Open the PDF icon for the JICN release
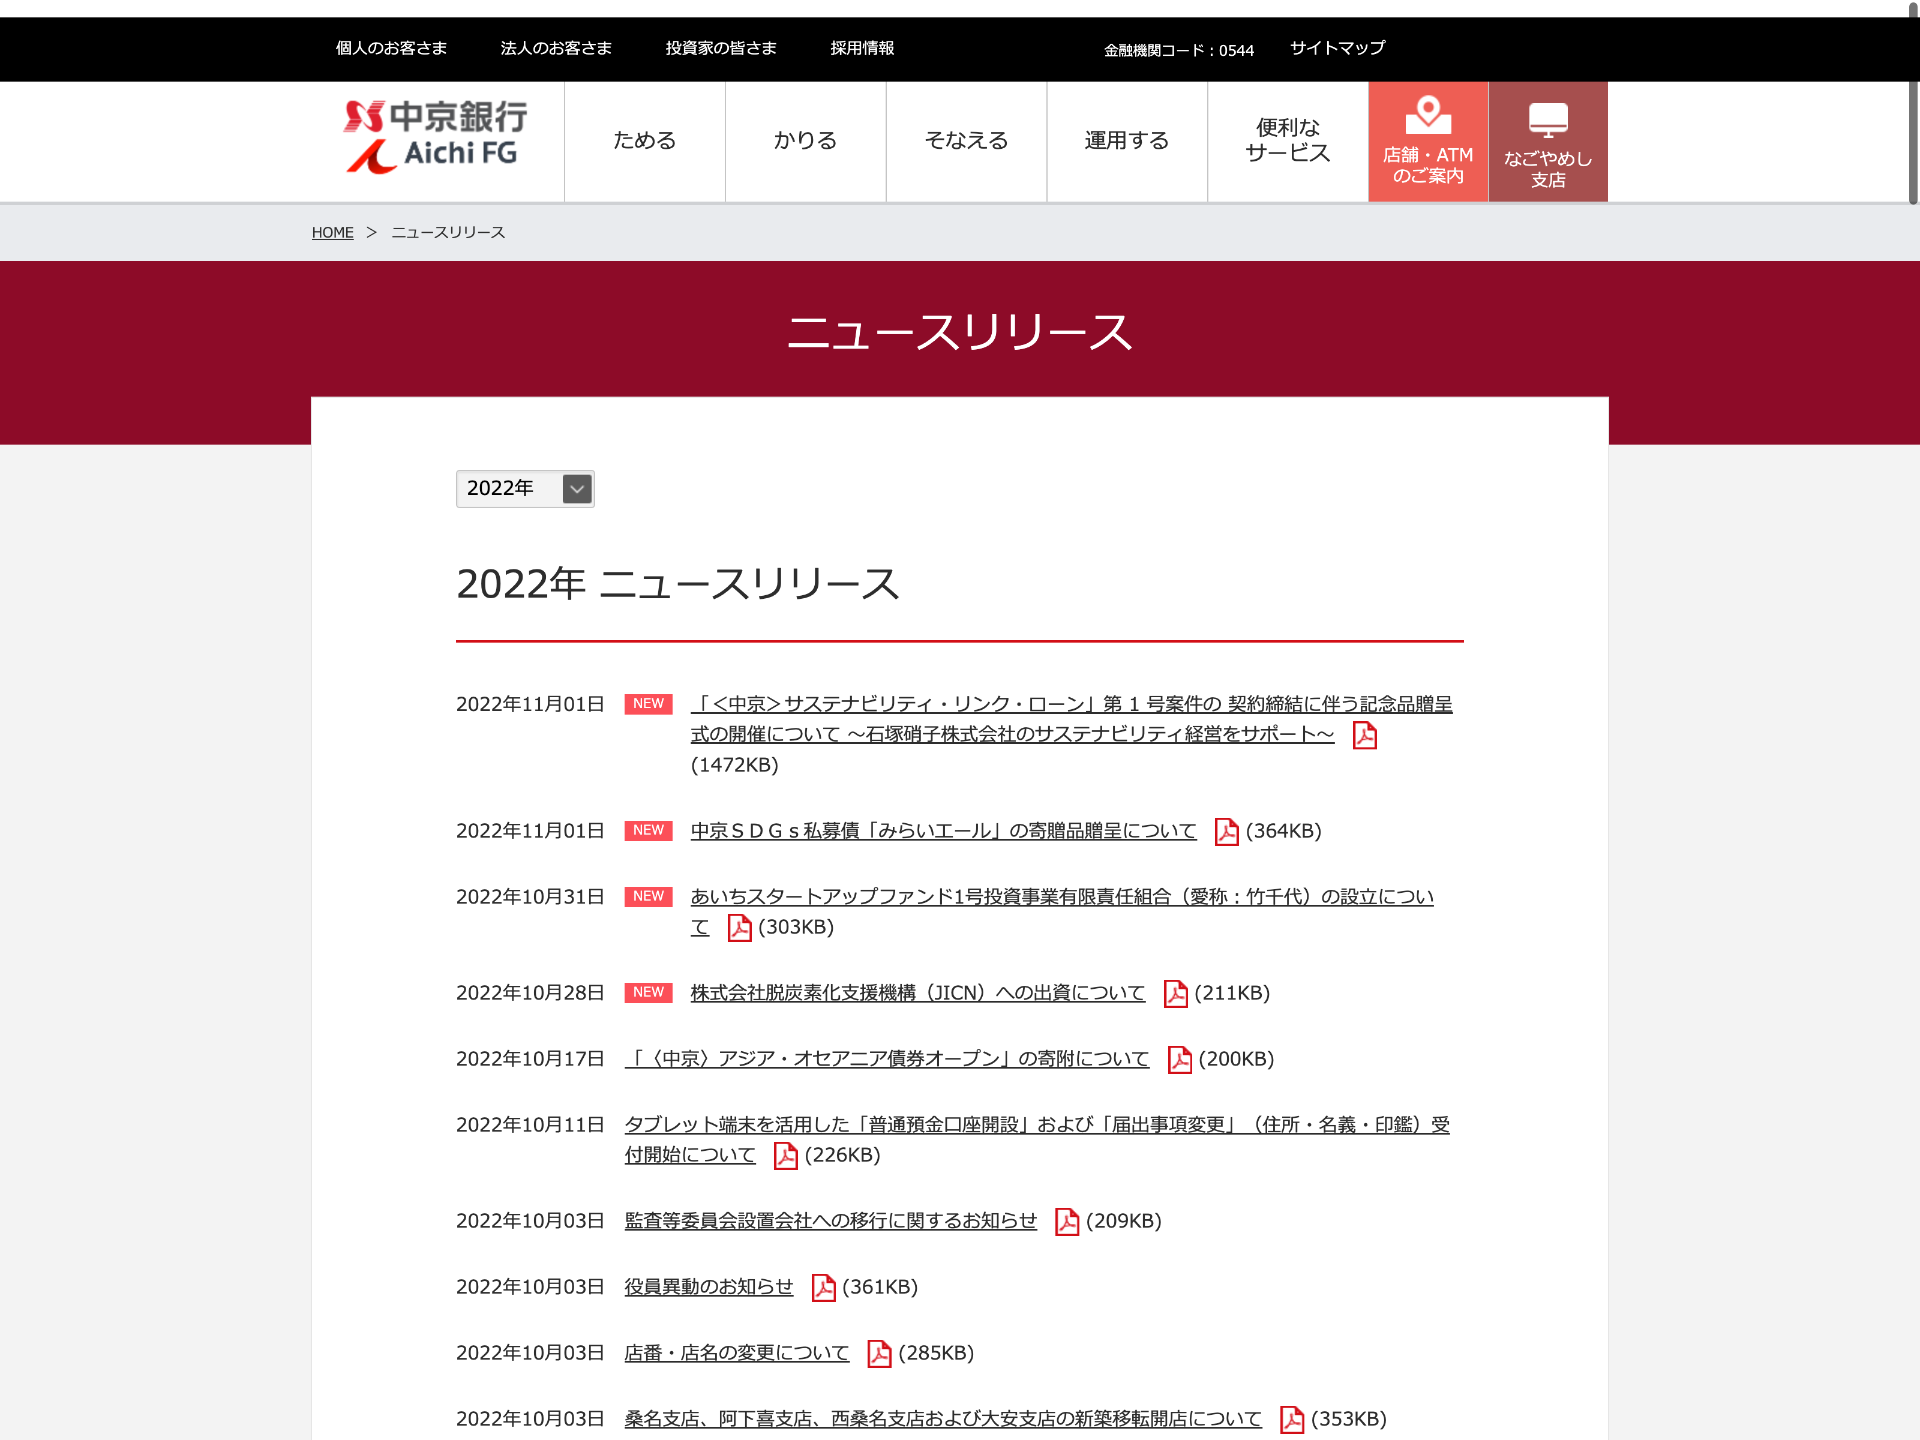This screenshot has height=1440, width=1920. [x=1175, y=994]
